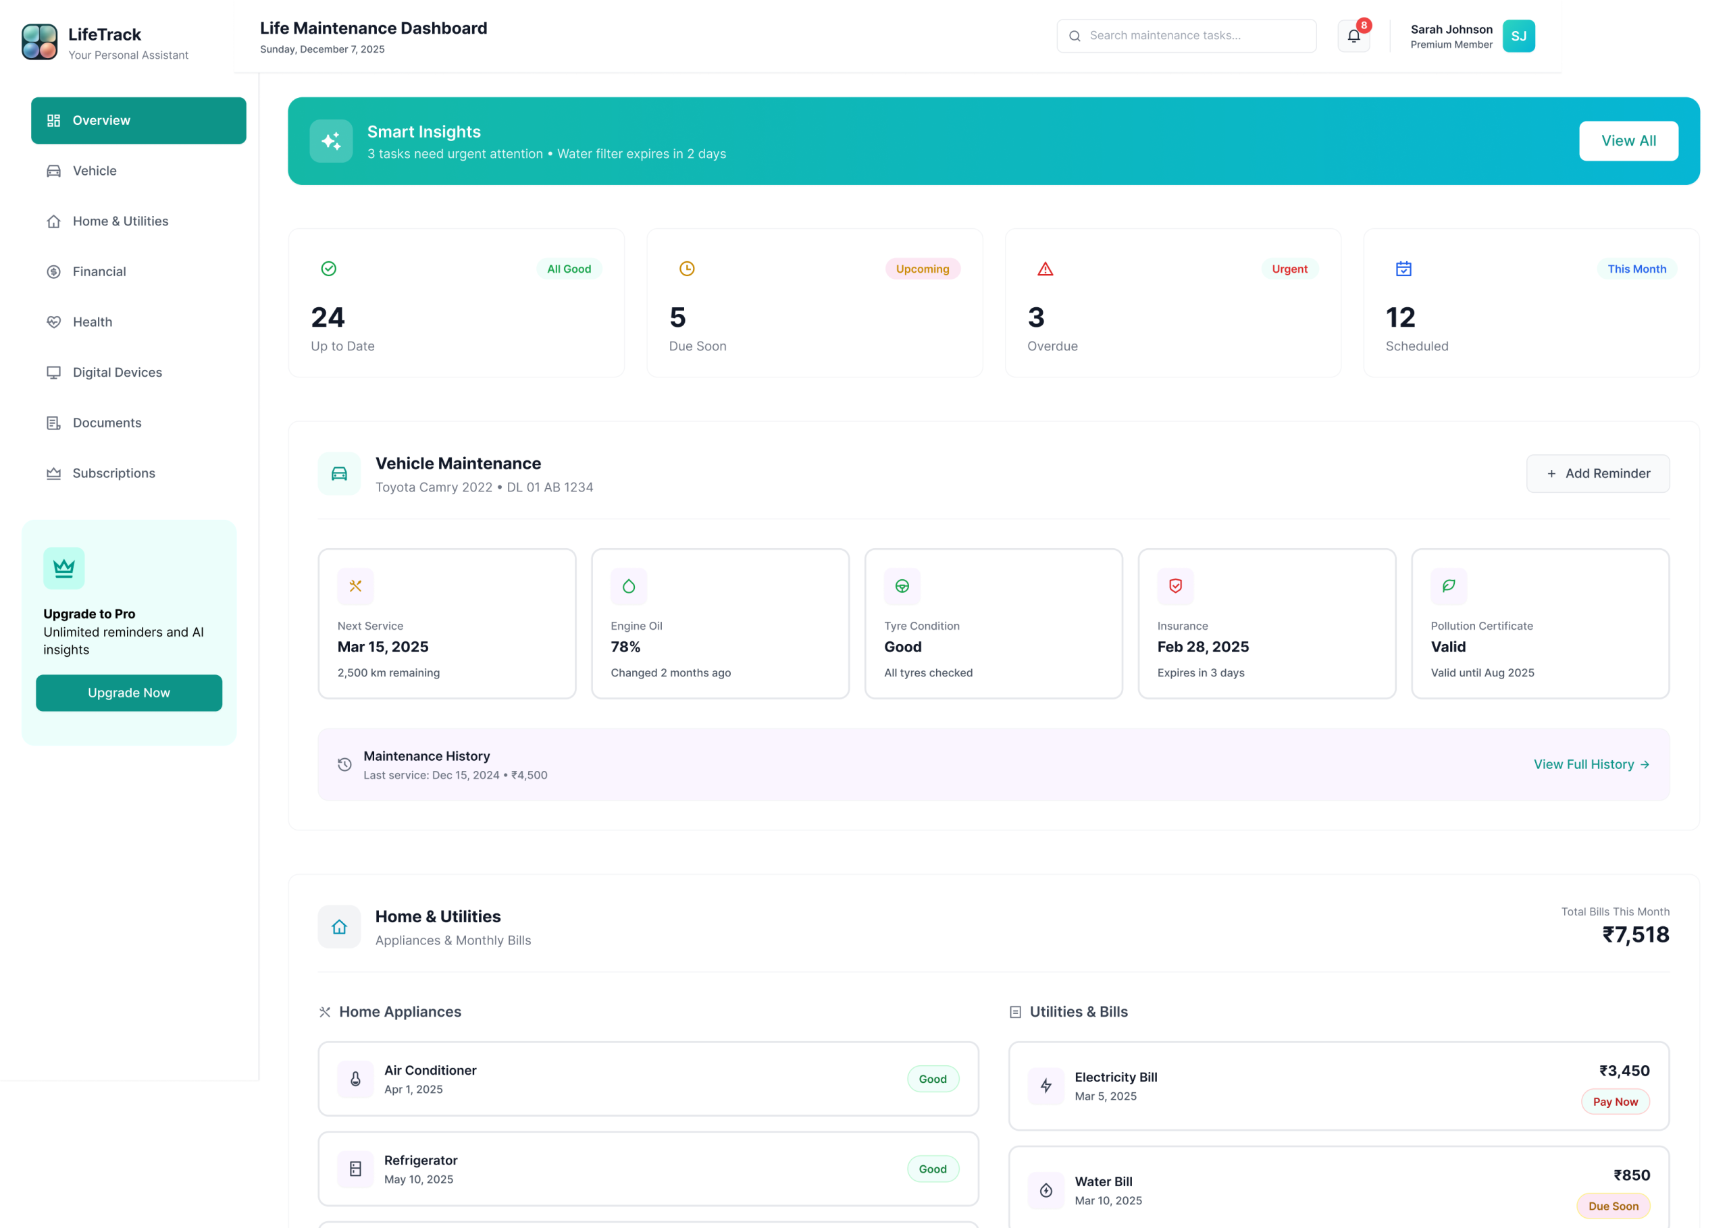Click the Smart Insights sparkle icon

330,141
